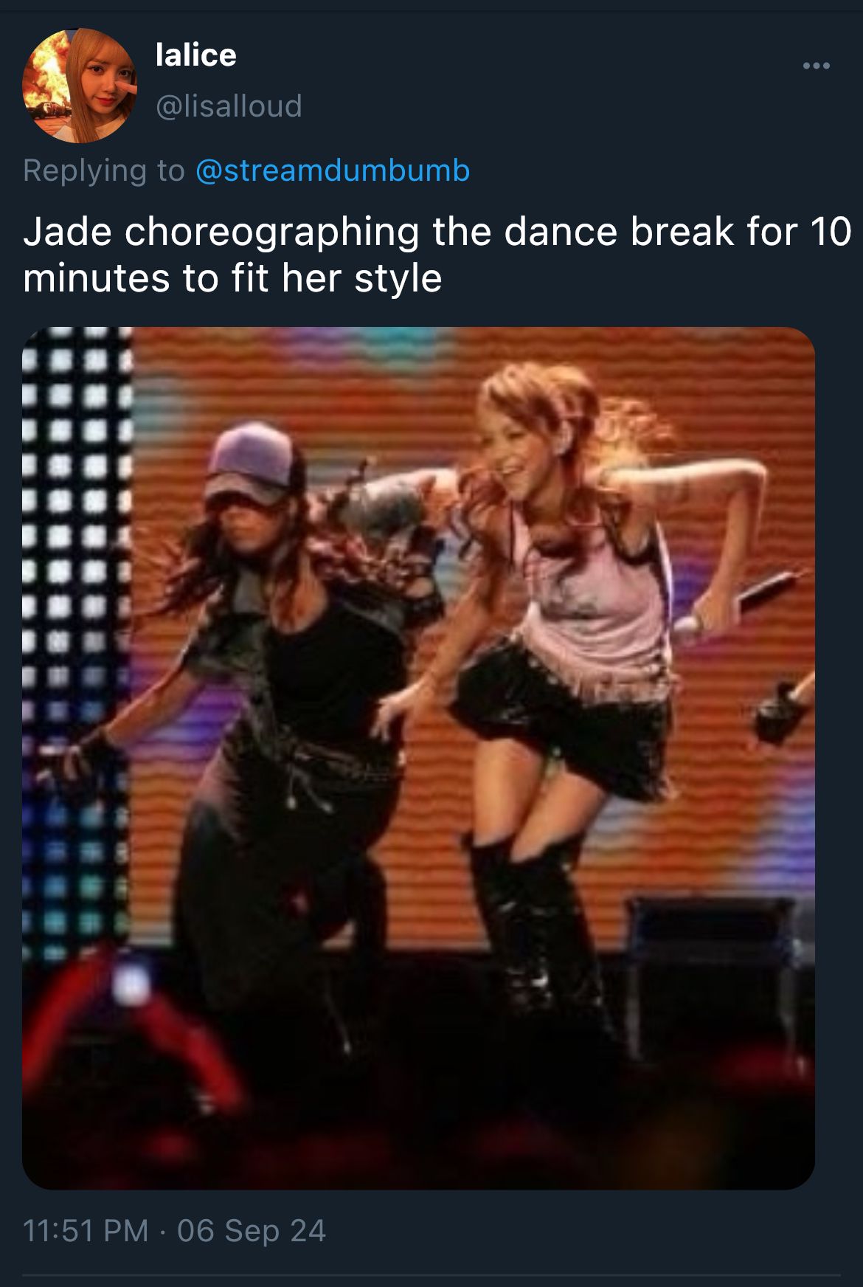Expand the attached concert stage photo
This screenshot has width=863, height=1287.
click(x=418, y=758)
